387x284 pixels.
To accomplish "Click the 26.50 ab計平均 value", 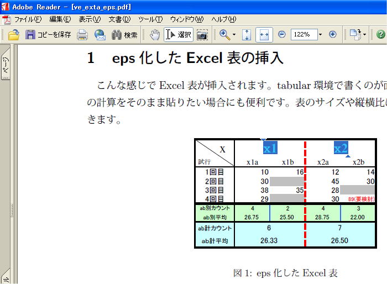I will coord(339,240).
